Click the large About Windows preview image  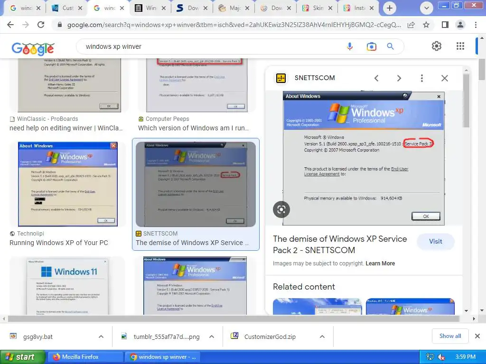[x=364, y=158]
